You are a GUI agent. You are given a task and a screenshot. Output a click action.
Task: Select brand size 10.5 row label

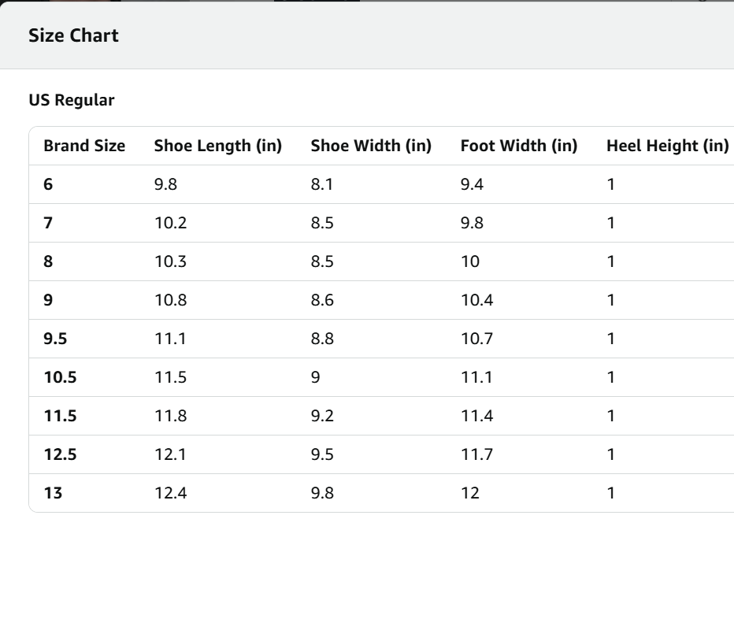point(60,377)
